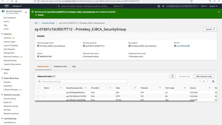The height and width of the screenshot is (125, 222).
Task: Click Edit inbound rules button
Action: pos(204,76)
